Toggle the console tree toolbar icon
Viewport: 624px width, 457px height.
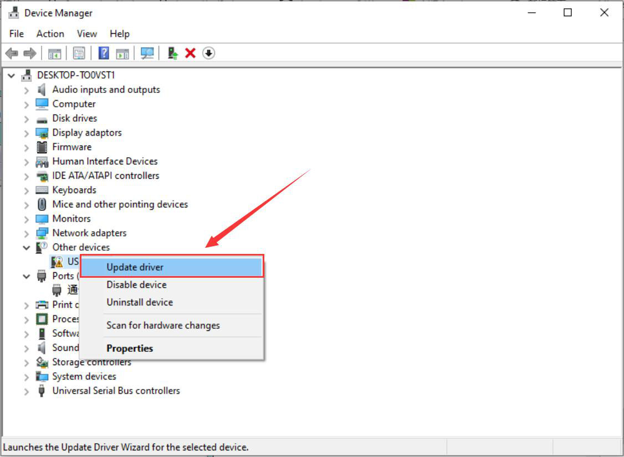pyautogui.click(x=54, y=53)
